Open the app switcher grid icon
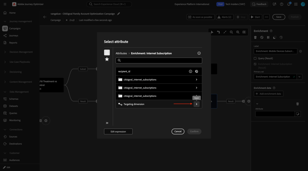Screen dimensions: 308x171 point(296,4)
